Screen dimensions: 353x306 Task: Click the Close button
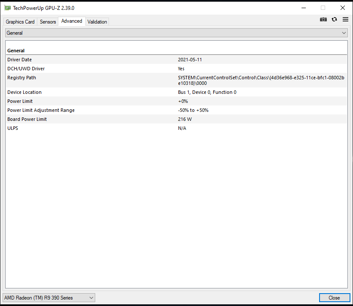click(x=334, y=298)
